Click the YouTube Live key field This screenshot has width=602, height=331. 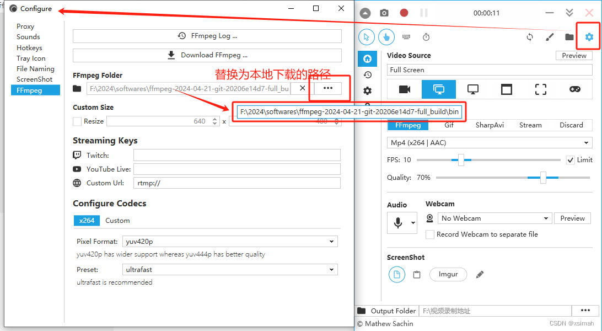point(237,169)
